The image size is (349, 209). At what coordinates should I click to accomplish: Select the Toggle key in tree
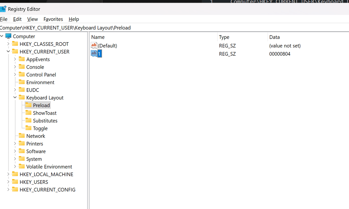click(40, 128)
